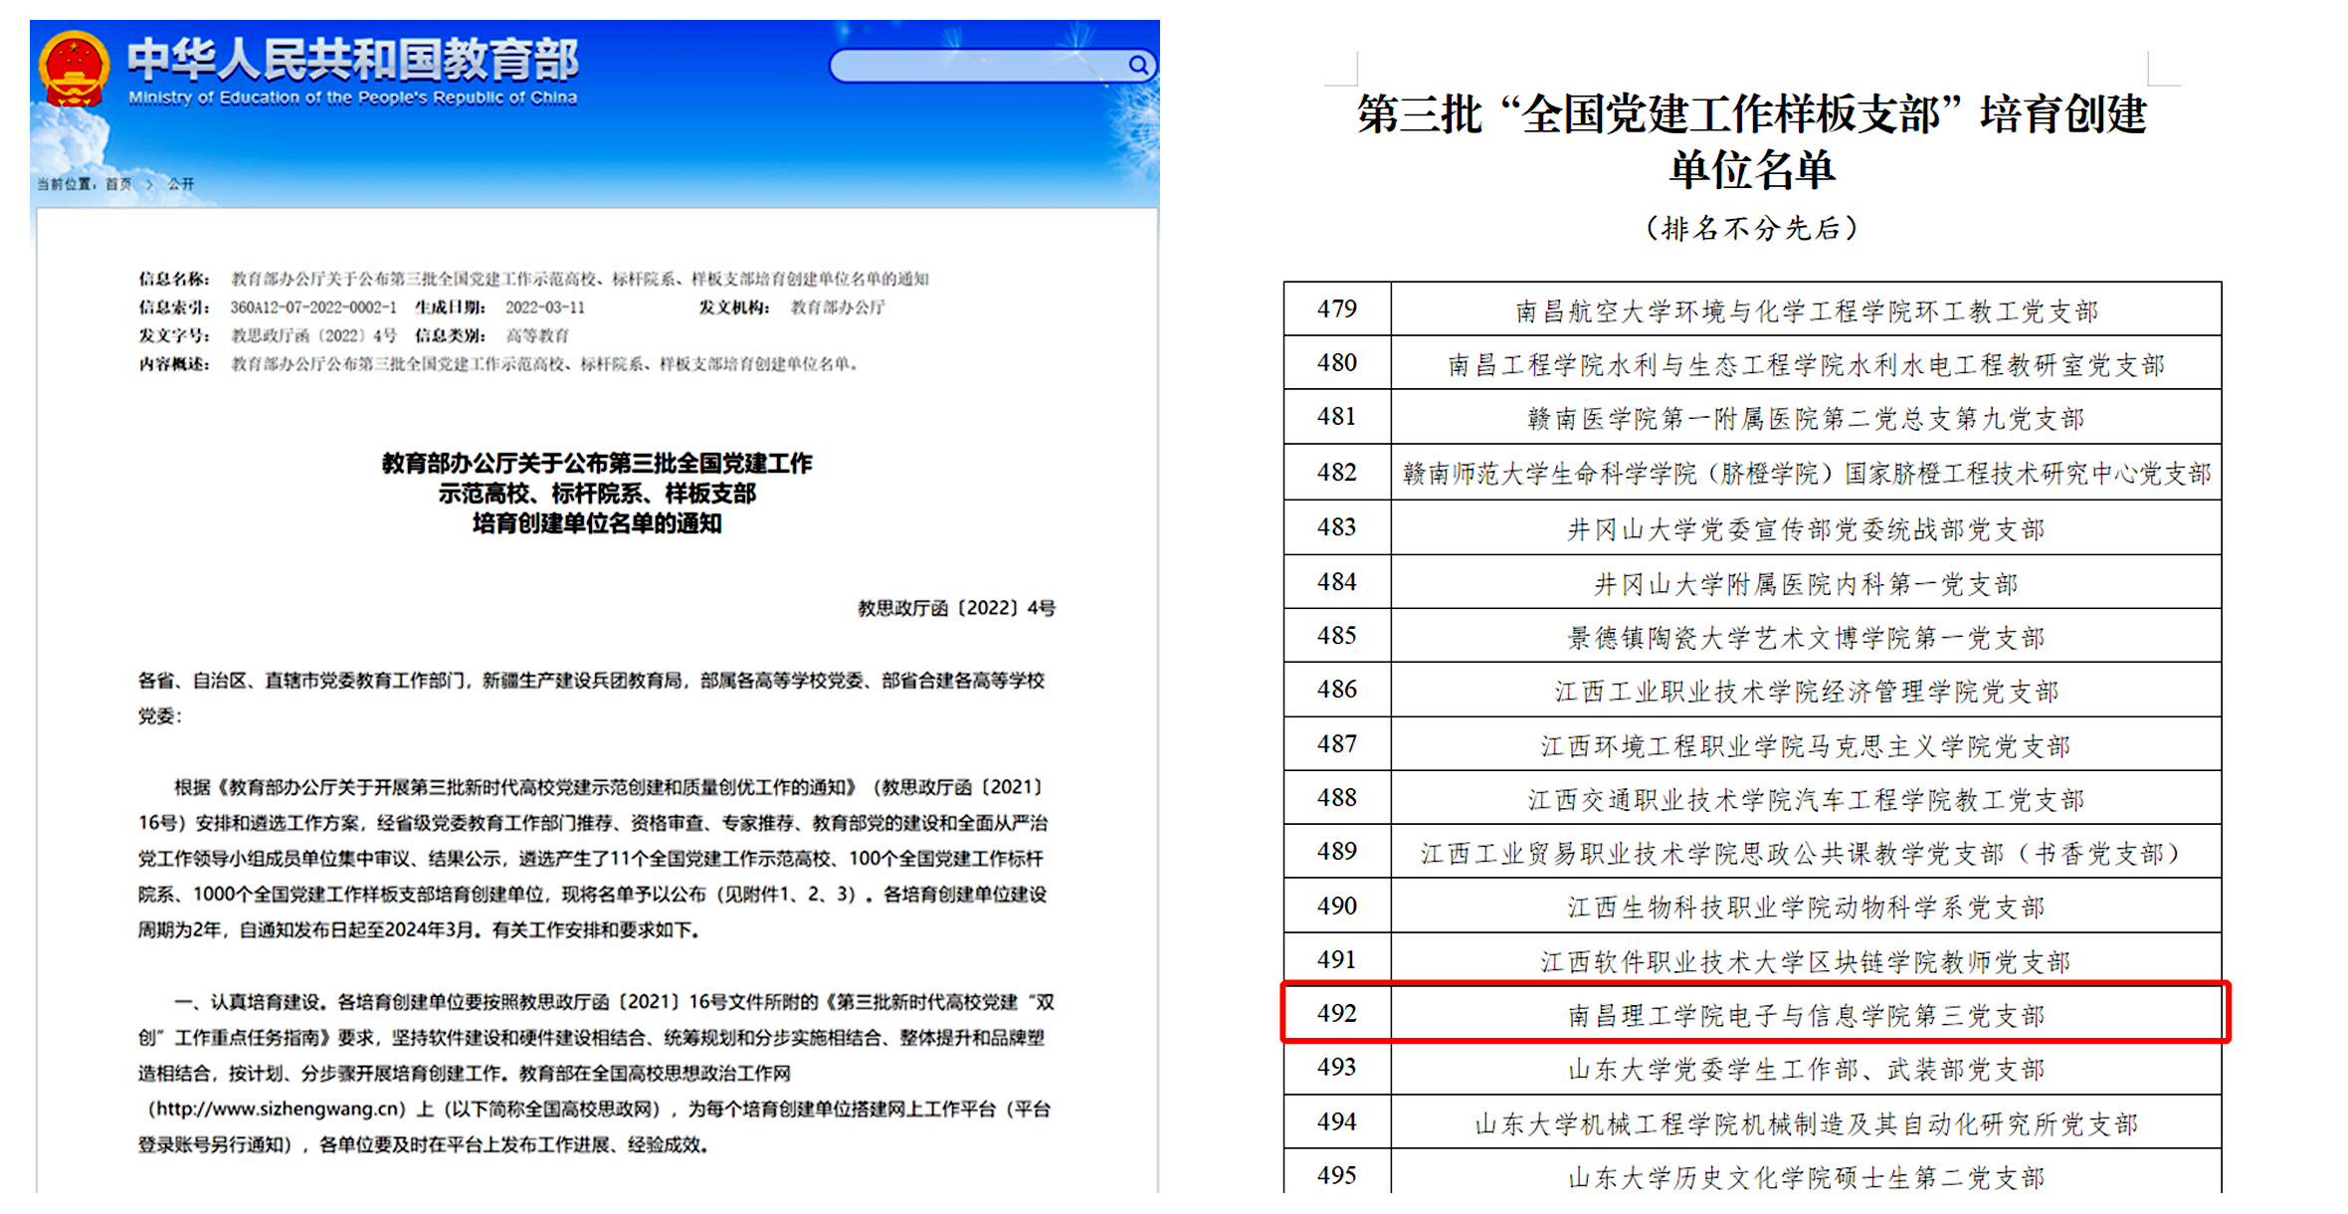Image resolution: width=2348 pixels, height=1214 pixels.
Task: Click the salutation paragraph 各省、自治区
Action: pos(592,699)
